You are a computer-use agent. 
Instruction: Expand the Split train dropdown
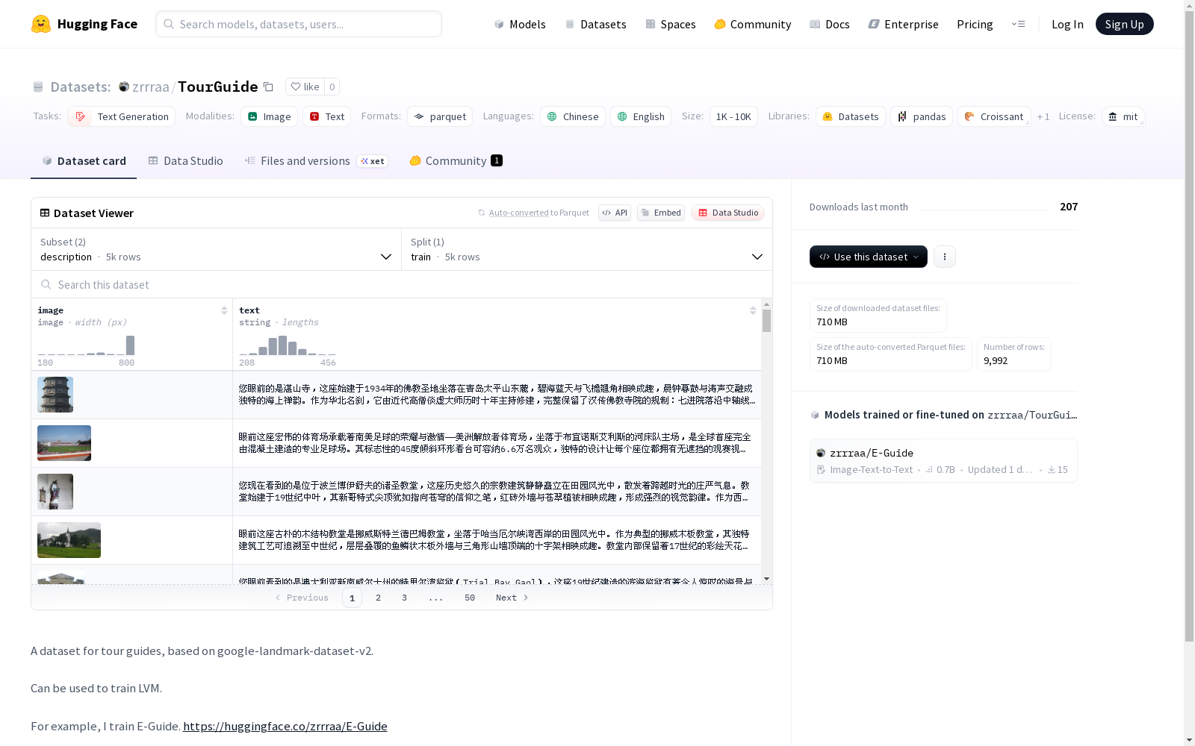pyautogui.click(x=587, y=249)
